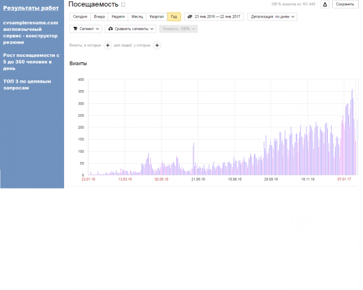Toggle the Год period button
The width and height of the screenshot is (363, 290).
point(174,17)
